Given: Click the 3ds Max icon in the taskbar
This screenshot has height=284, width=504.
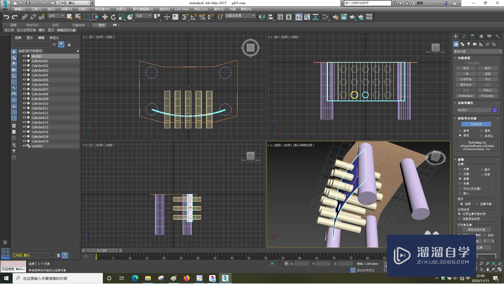Looking at the screenshot, I should pyautogui.click(x=225, y=278).
